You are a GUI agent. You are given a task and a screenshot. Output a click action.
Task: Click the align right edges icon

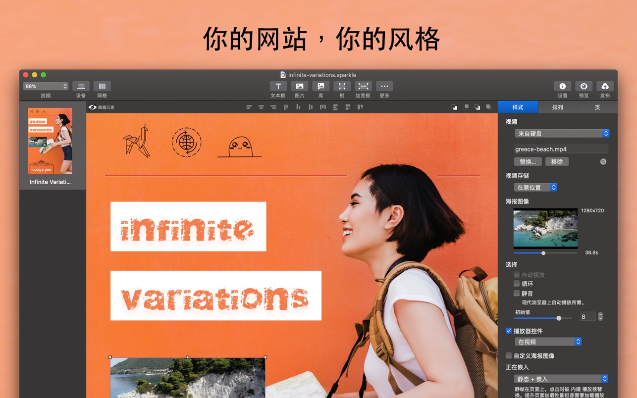pos(273,107)
